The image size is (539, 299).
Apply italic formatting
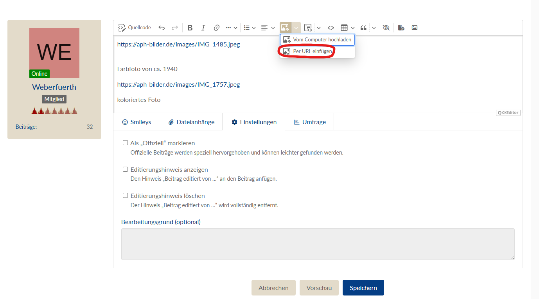203,28
